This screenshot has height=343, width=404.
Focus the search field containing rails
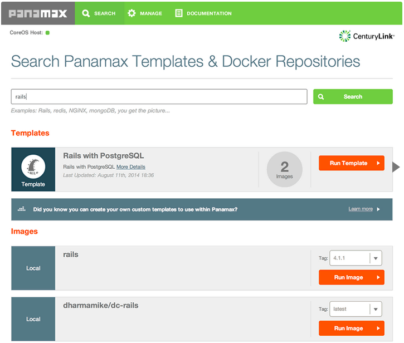[159, 96]
